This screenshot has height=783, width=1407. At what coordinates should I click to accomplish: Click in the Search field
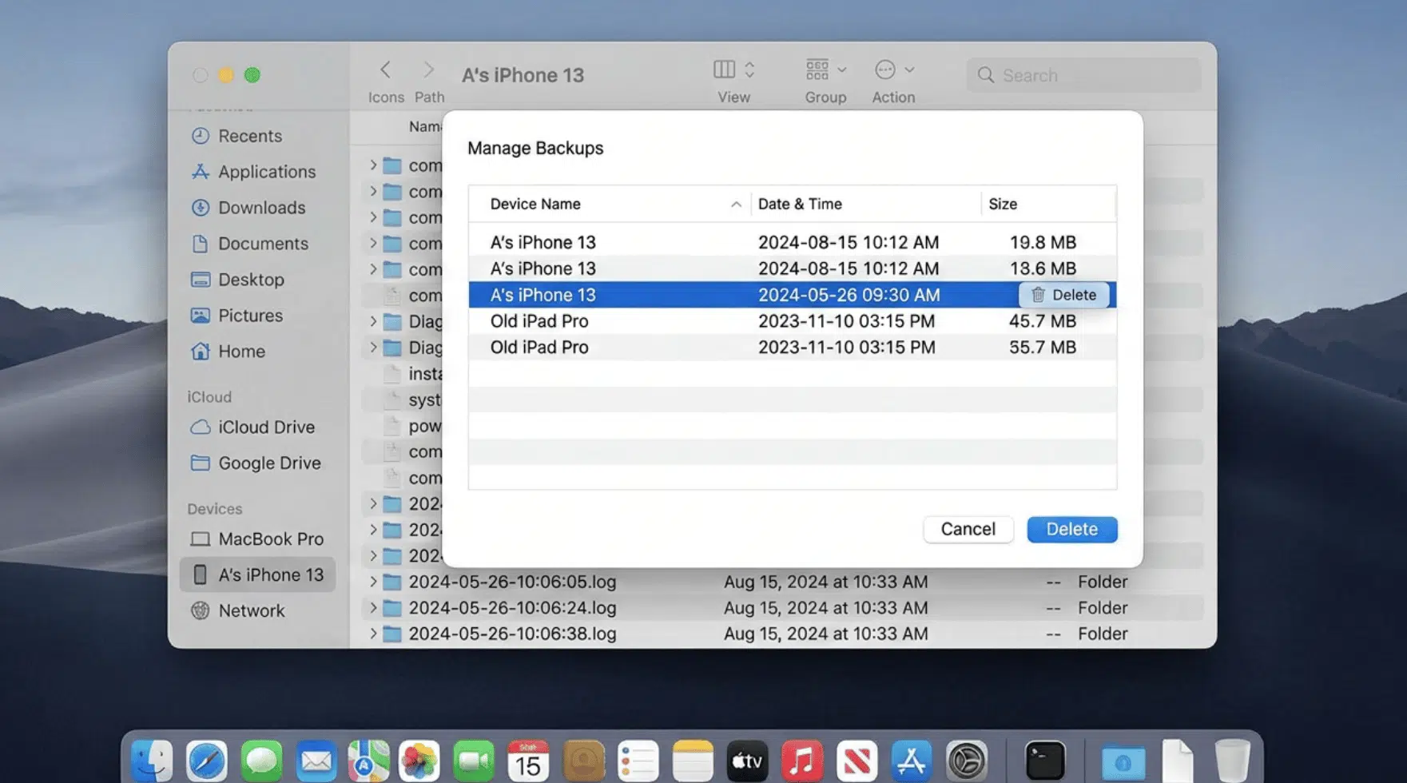1083,75
